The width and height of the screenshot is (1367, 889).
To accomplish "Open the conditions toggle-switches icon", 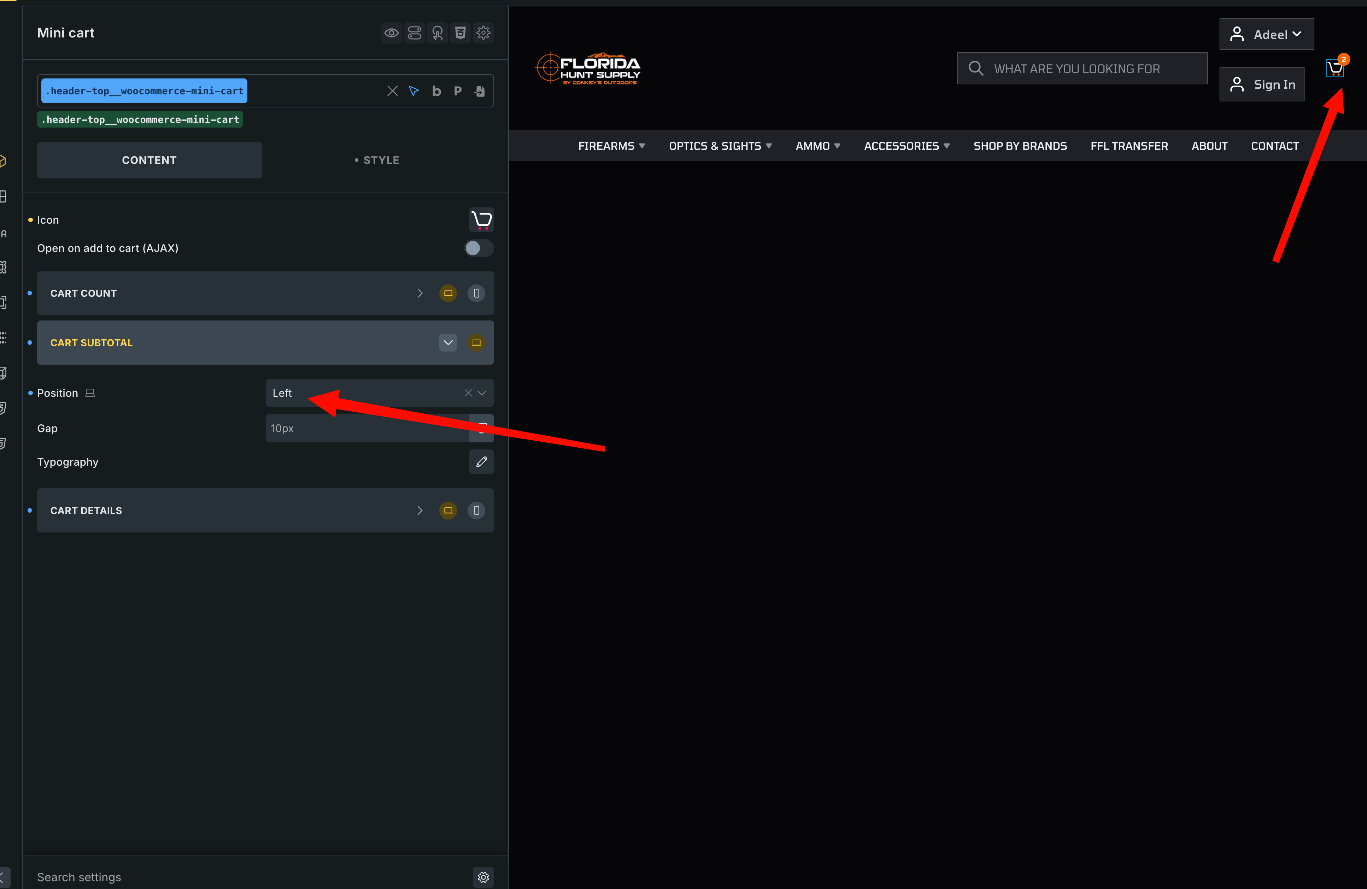I will pos(414,33).
